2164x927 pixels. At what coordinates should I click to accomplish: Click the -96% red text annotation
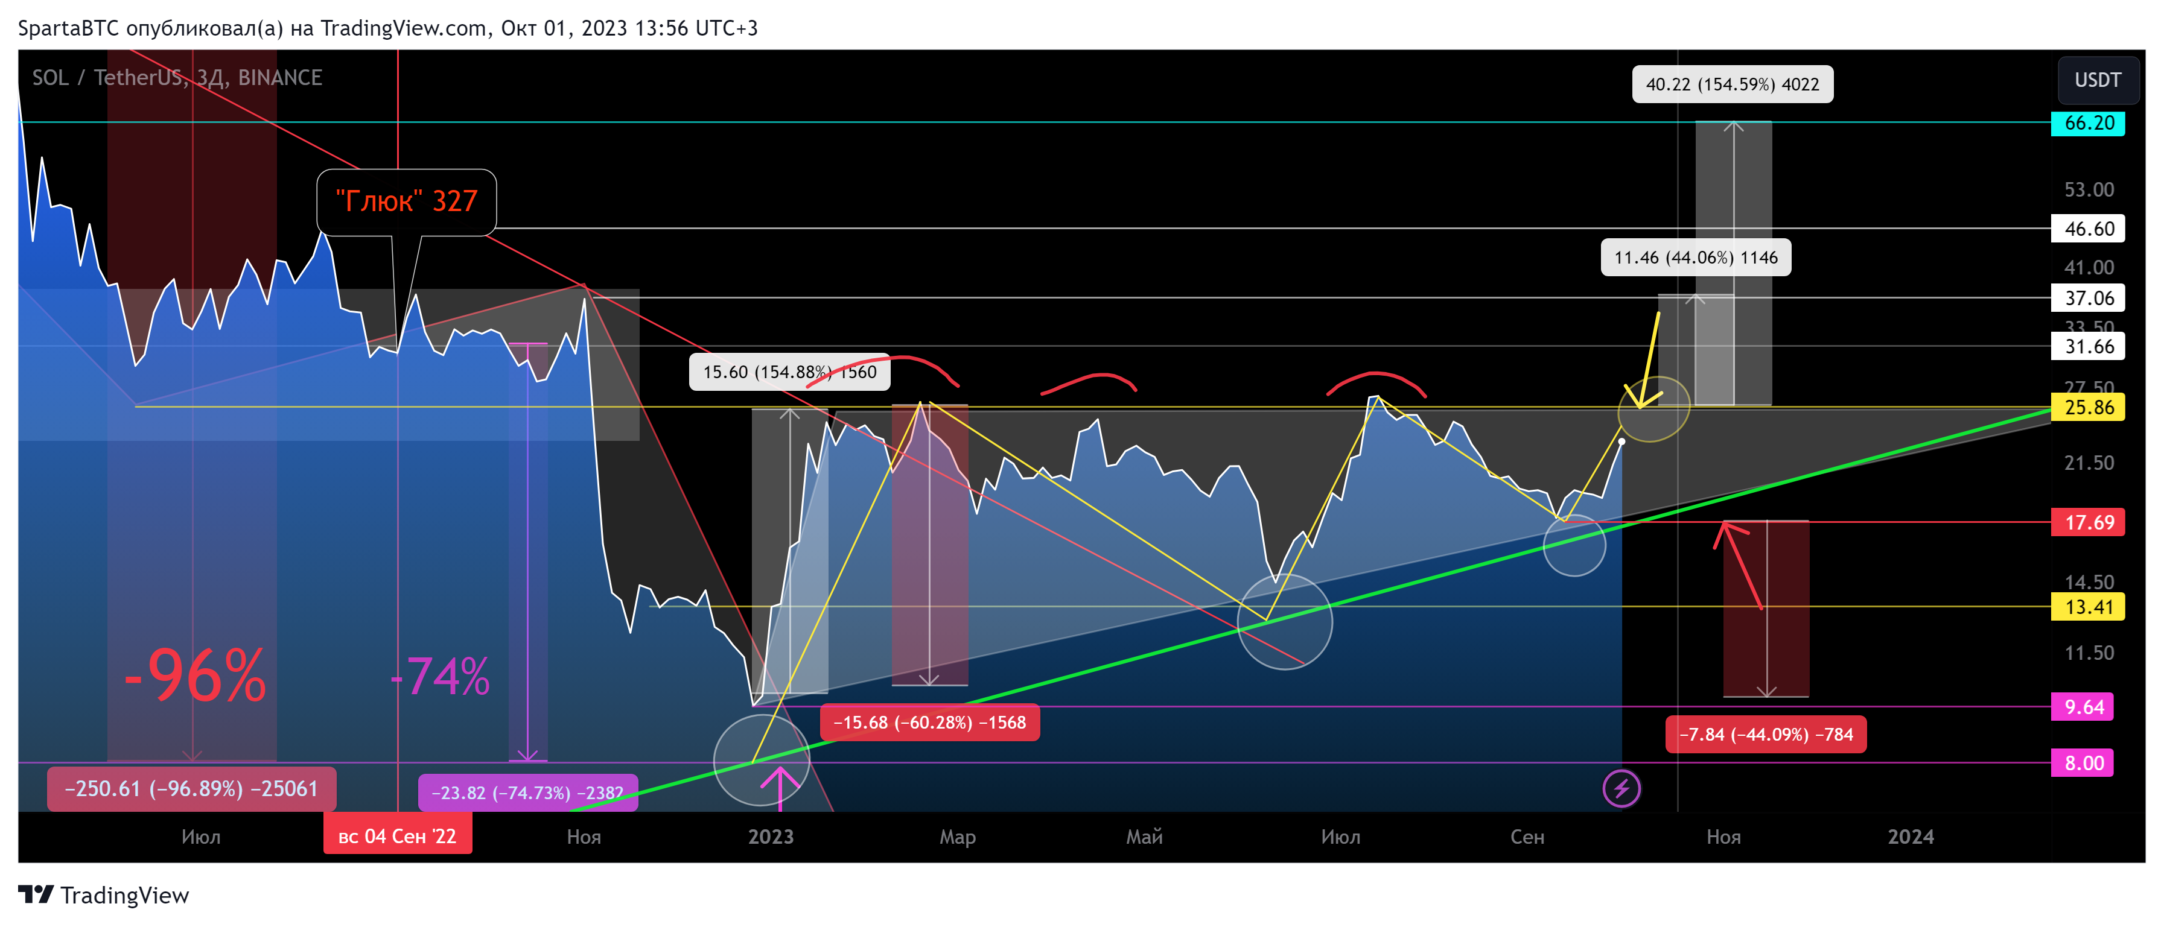pyautogui.click(x=195, y=675)
